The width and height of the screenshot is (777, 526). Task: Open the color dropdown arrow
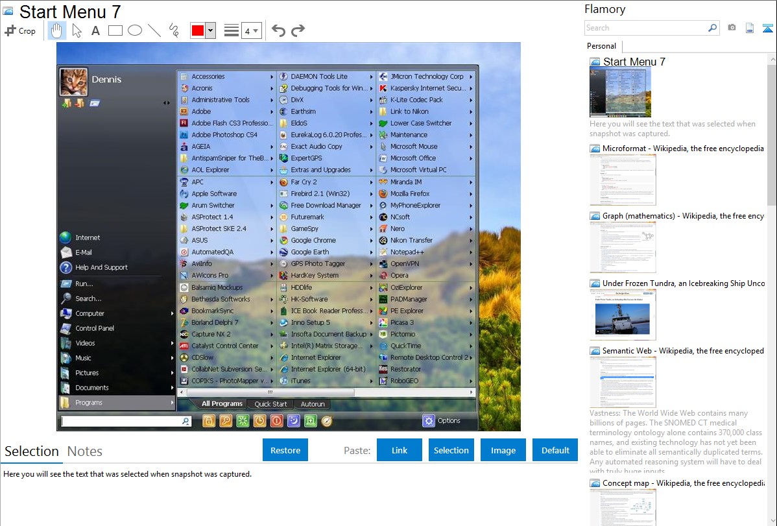(211, 30)
